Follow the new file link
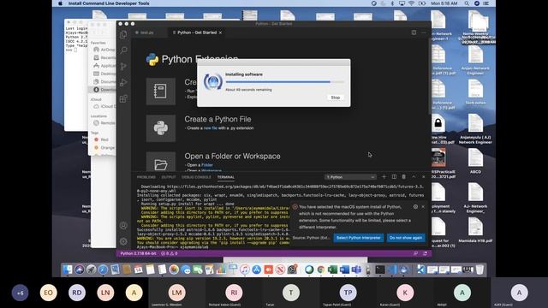 coord(210,128)
